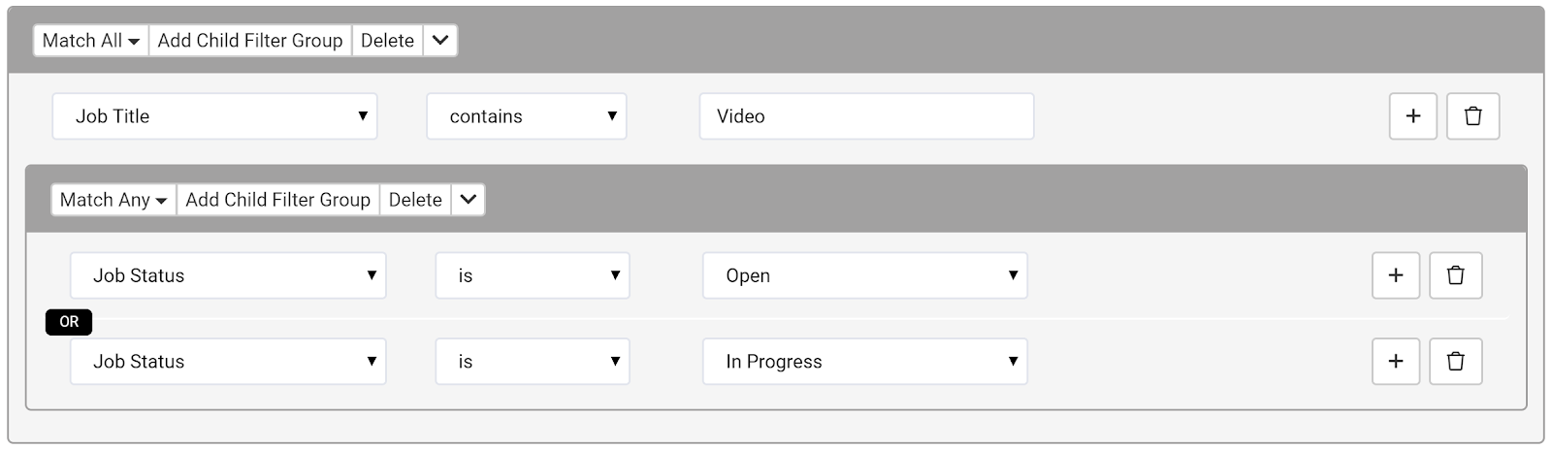Click Delete in the Match All group

(387, 41)
